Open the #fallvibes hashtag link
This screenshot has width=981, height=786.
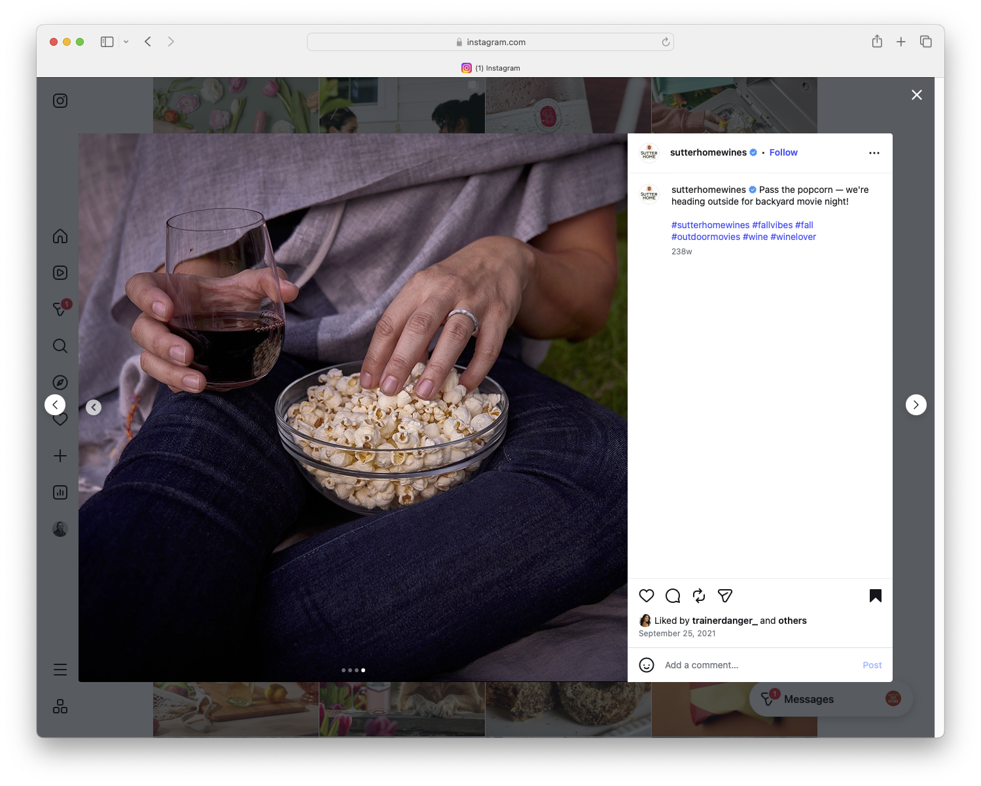pyautogui.click(x=772, y=224)
